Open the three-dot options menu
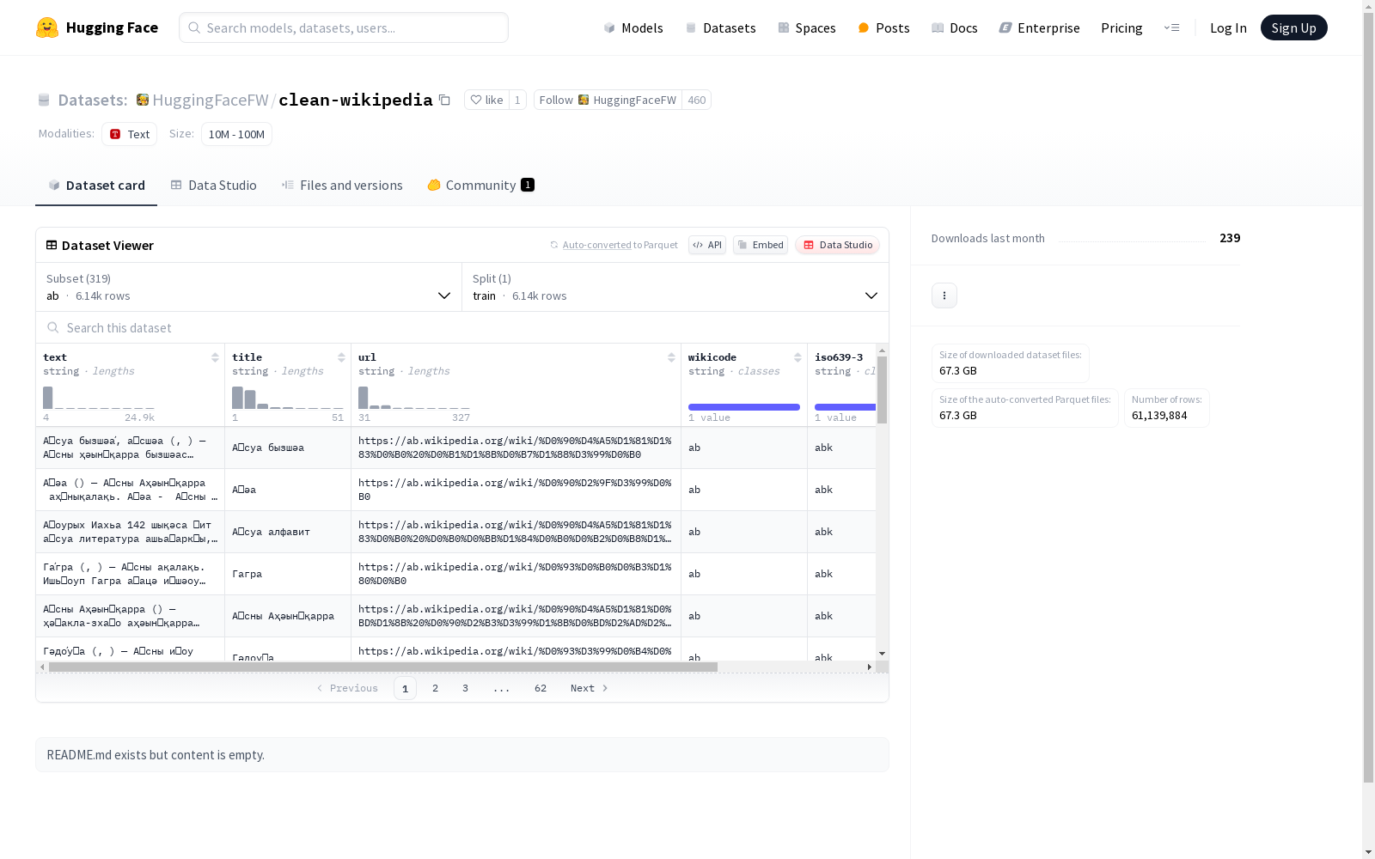Image resolution: width=1375 pixels, height=859 pixels. pyautogui.click(x=944, y=295)
